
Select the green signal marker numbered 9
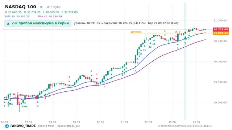tap(139, 56)
